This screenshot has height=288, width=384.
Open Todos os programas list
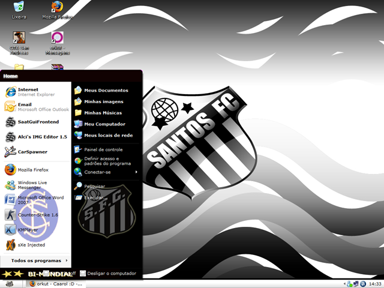click(x=36, y=260)
